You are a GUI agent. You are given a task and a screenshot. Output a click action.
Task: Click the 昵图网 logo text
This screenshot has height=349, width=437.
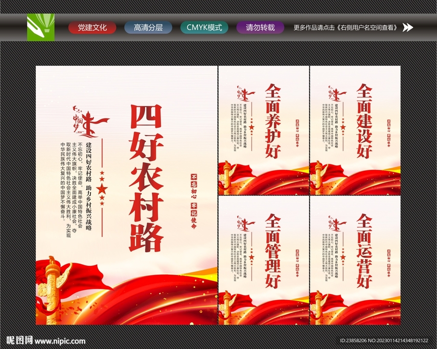pyautogui.click(x=20, y=340)
